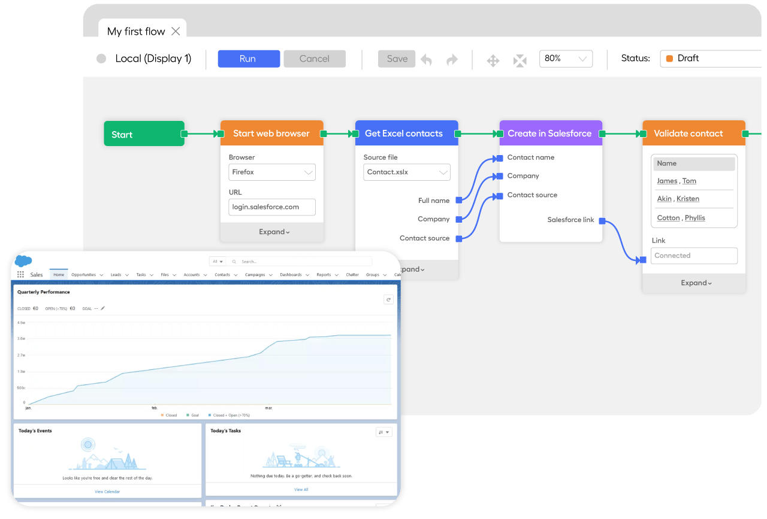Select the Home tab in Salesforce
Viewport: 767px width, 519px height.
point(59,275)
